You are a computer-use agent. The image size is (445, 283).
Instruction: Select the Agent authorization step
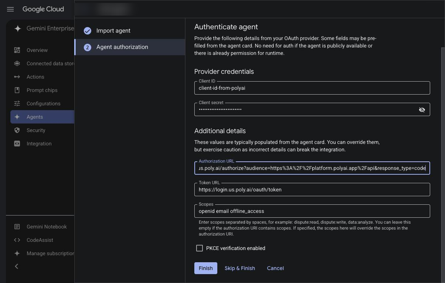(x=130, y=47)
